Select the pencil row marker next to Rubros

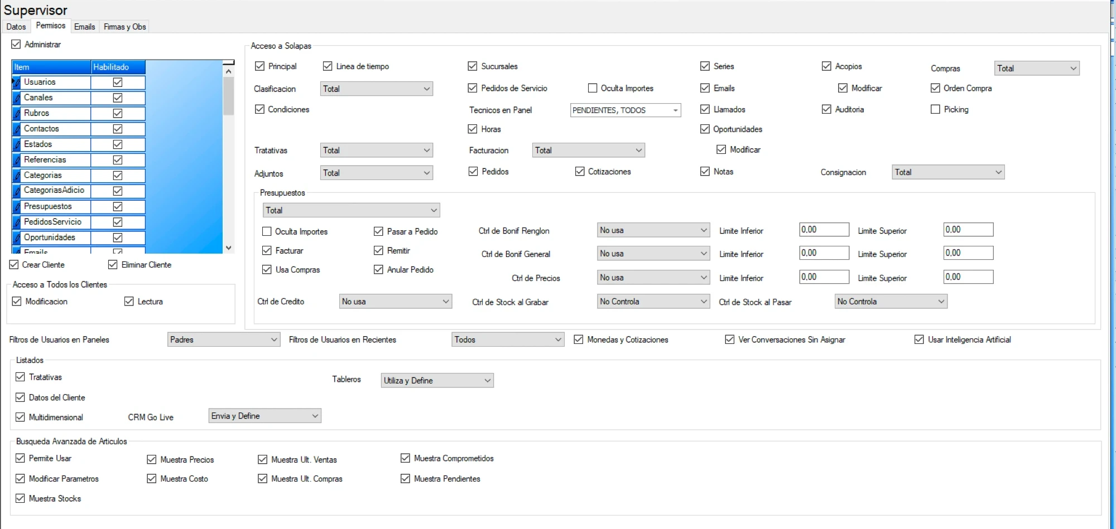click(x=17, y=114)
